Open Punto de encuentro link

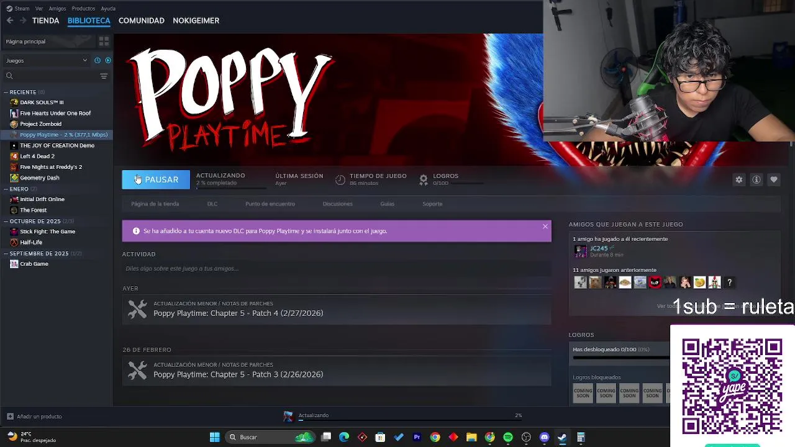click(x=270, y=204)
